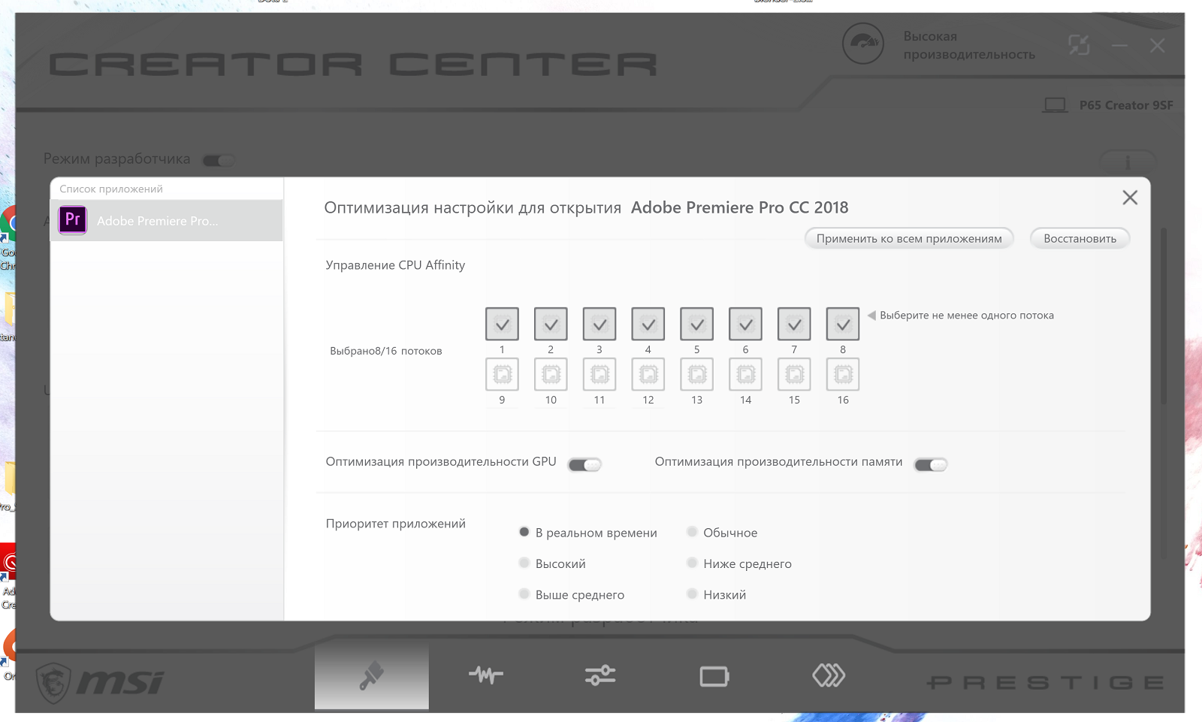Click the restore-size window icon in title bar
1202x722 pixels.
pos(1080,45)
